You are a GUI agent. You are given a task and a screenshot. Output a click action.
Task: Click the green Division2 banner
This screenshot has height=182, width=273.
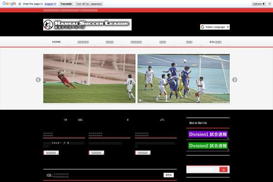(208, 146)
